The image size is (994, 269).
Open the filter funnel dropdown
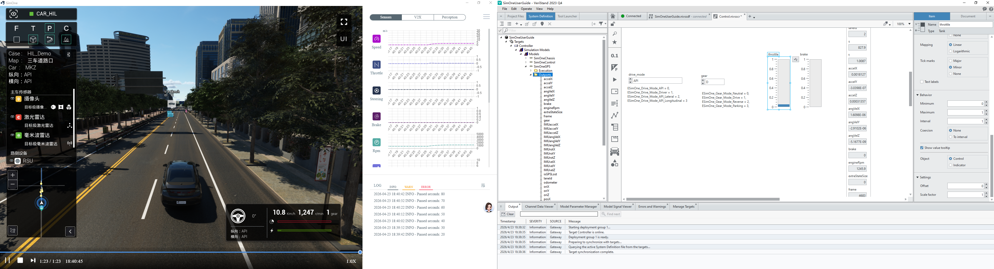(602, 24)
